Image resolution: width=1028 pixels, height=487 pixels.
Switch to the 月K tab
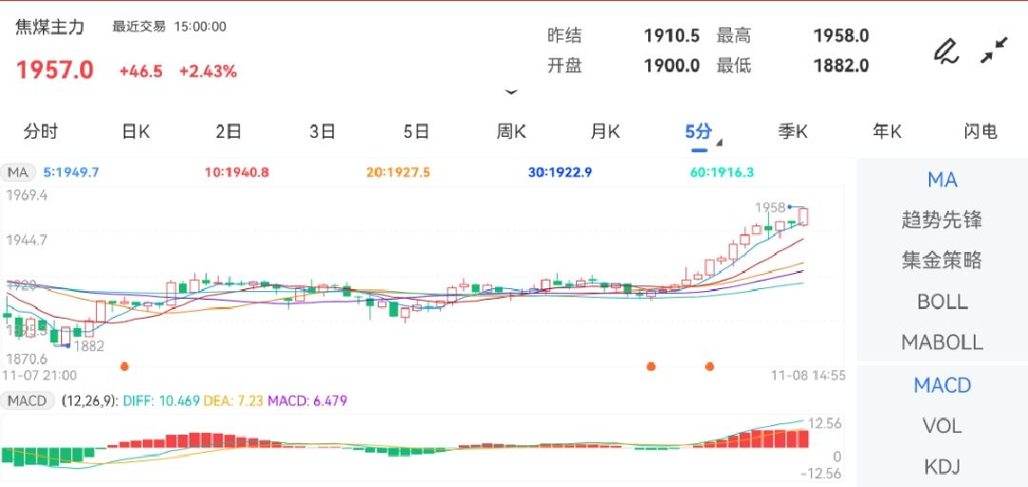604,131
